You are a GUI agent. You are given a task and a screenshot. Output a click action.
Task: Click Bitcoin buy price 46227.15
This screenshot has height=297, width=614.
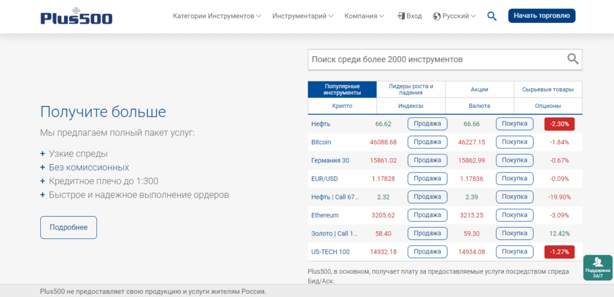[x=471, y=143]
